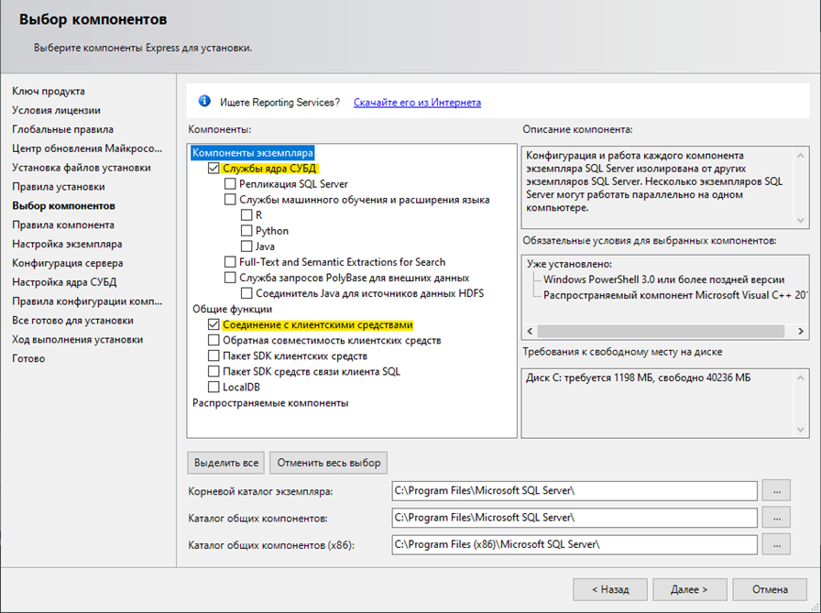Enable Репликация SQL Server checkbox
Image resolution: width=821 pixels, height=613 pixels.
231,184
